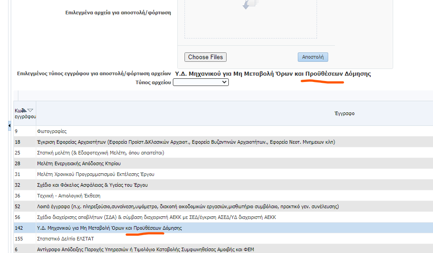Select Σχέδιο και Φάκελος Ασφάλειας row
This screenshot has width=433, height=253.
click(92, 185)
